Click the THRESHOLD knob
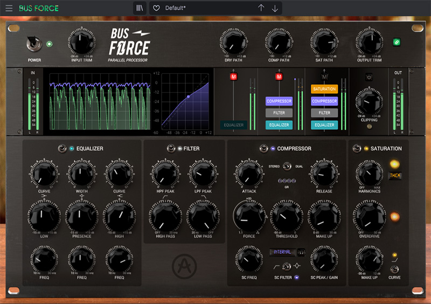The height and width of the screenshot is (304, 431). pos(287,217)
